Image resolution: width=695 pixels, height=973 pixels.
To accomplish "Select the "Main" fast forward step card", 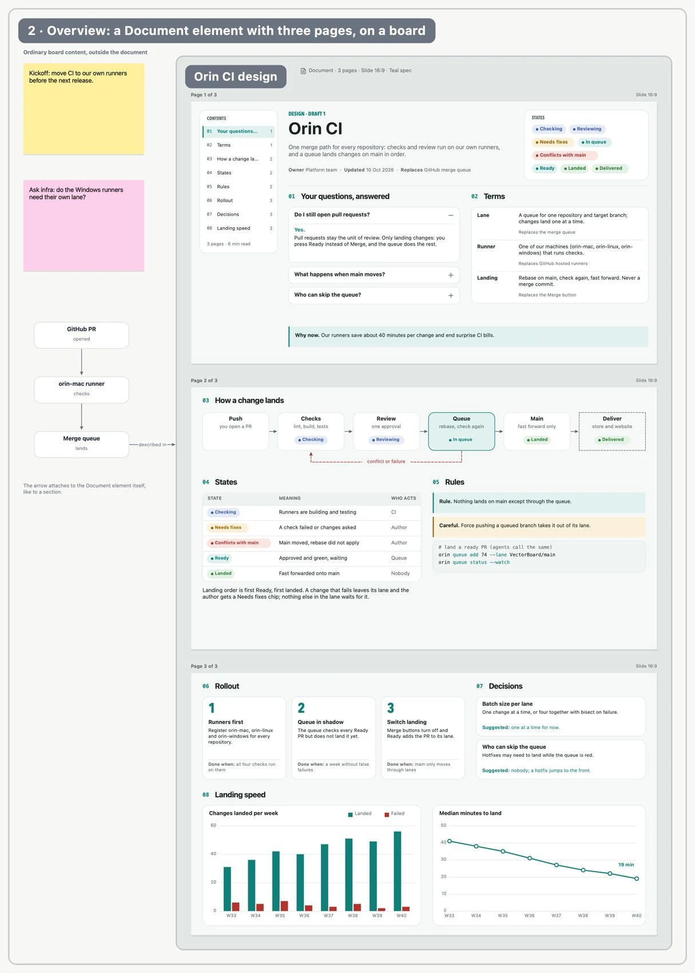I will click(x=537, y=432).
